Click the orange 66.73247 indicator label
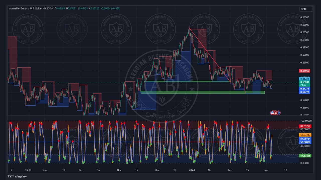 coord(305,135)
